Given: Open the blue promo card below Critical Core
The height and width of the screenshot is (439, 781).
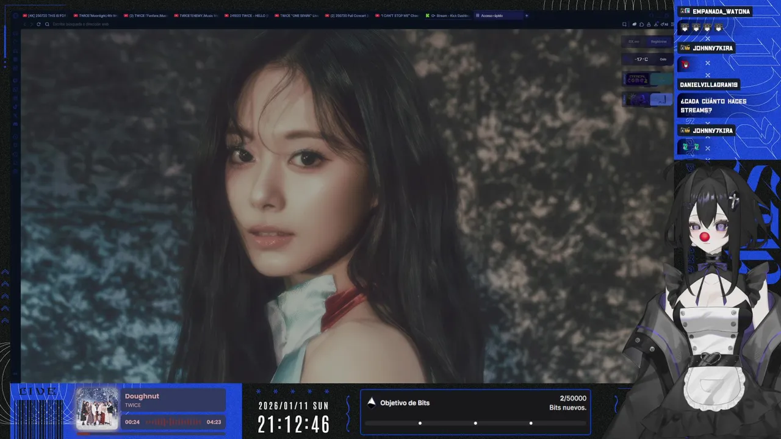Looking at the screenshot, I should [x=647, y=99].
